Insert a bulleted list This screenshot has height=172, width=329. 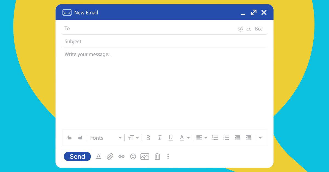click(x=226, y=138)
